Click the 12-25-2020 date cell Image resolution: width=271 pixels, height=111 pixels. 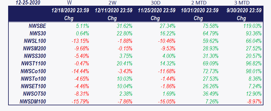(28, 3)
